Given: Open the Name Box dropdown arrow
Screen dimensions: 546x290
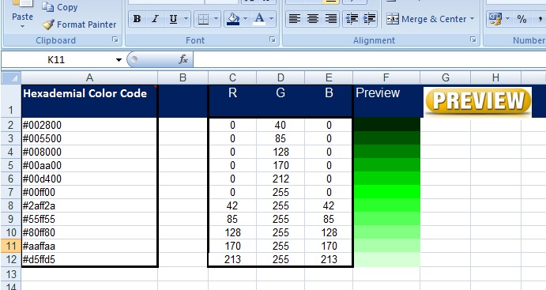Looking at the screenshot, I should coord(119,60).
